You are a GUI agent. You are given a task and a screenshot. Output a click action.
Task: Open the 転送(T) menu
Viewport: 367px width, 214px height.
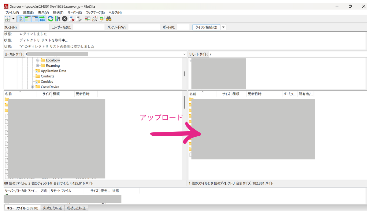point(58,13)
